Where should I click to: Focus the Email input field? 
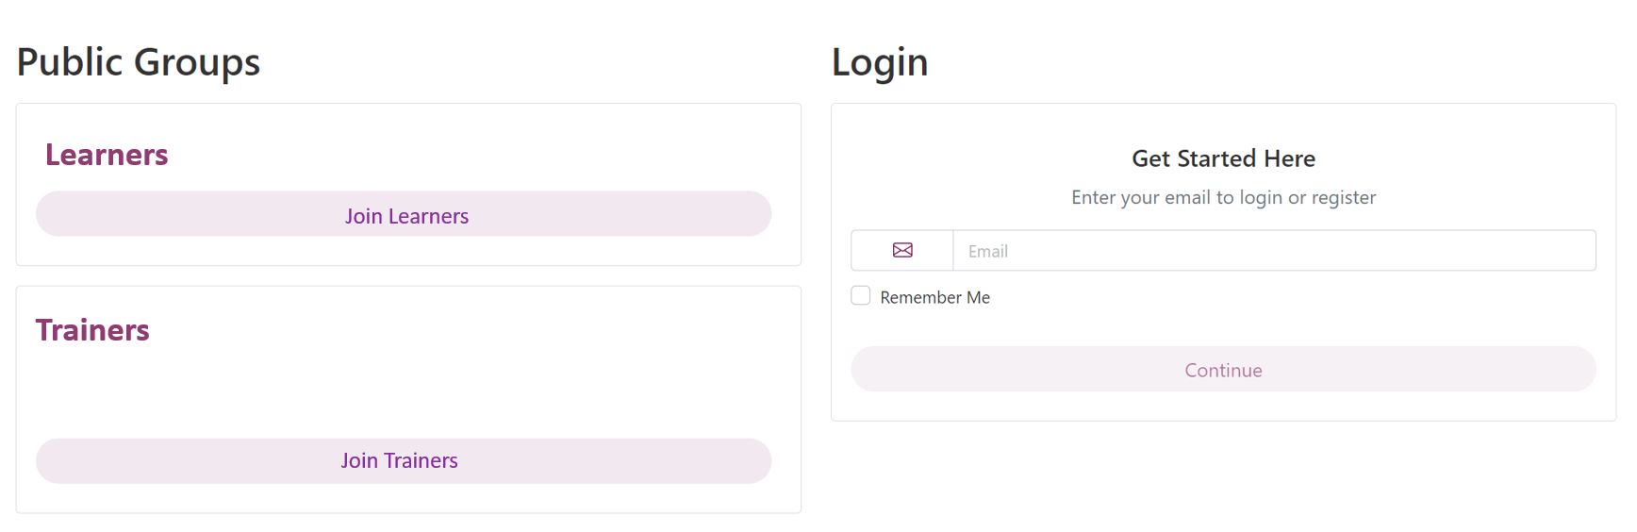(x=1274, y=251)
